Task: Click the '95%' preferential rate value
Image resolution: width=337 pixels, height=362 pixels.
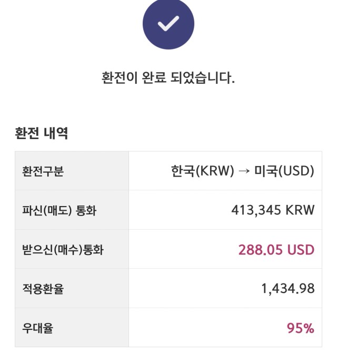Action: [301, 328]
